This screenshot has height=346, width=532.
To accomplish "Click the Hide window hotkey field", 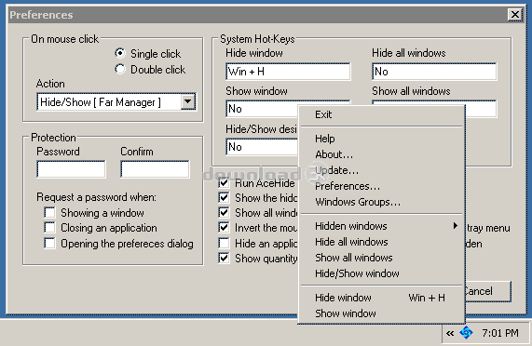I will tap(288, 72).
